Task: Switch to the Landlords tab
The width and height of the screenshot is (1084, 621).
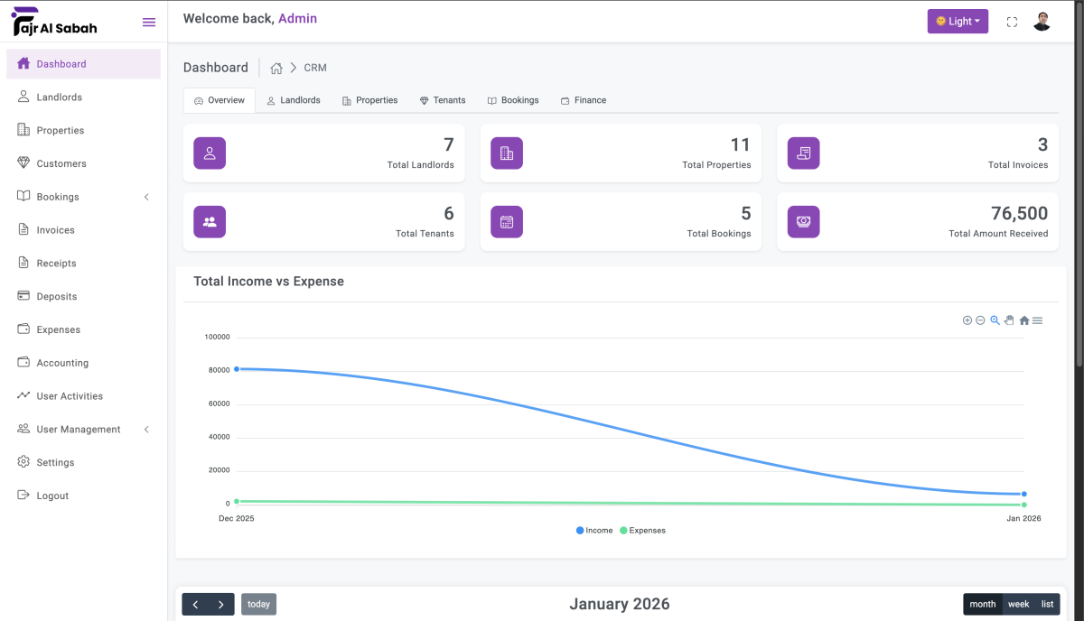Action: point(294,100)
